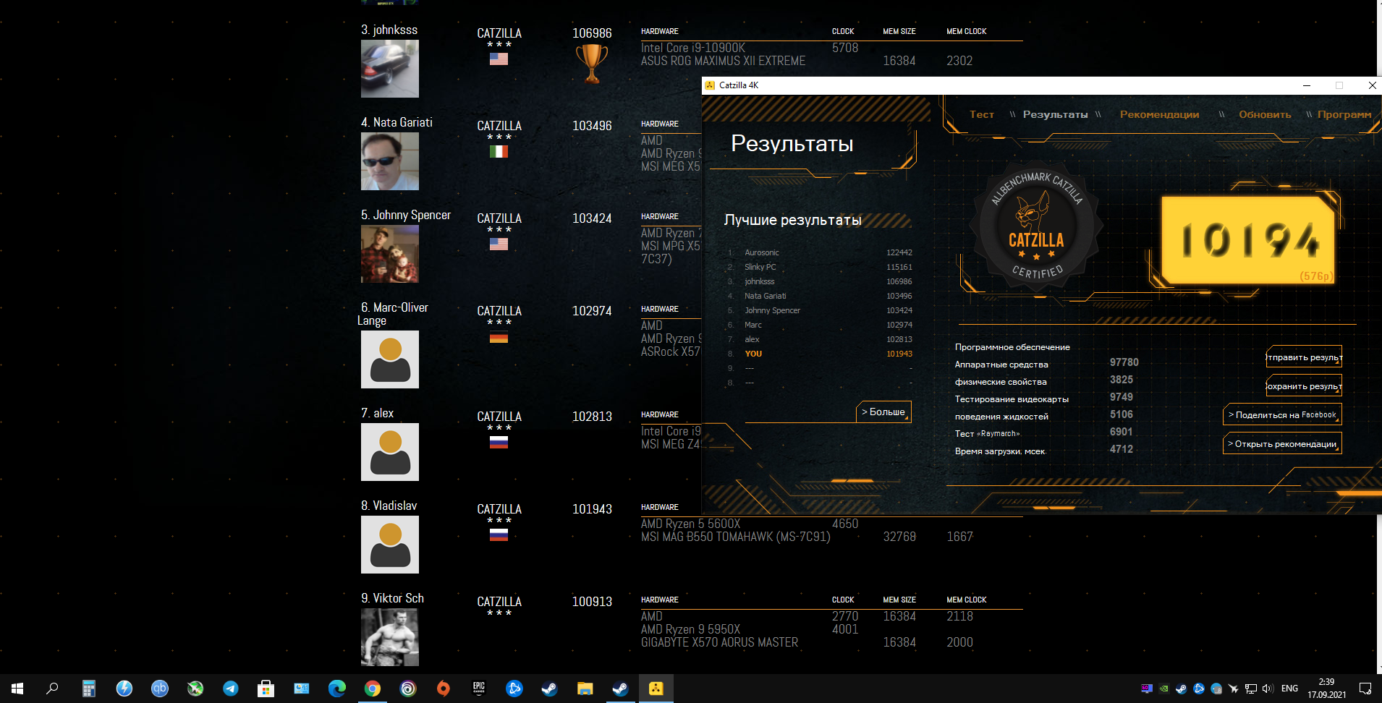Click Marc-Oliver Lange's placeholder avatar

pyautogui.click(x=390, y=359)
